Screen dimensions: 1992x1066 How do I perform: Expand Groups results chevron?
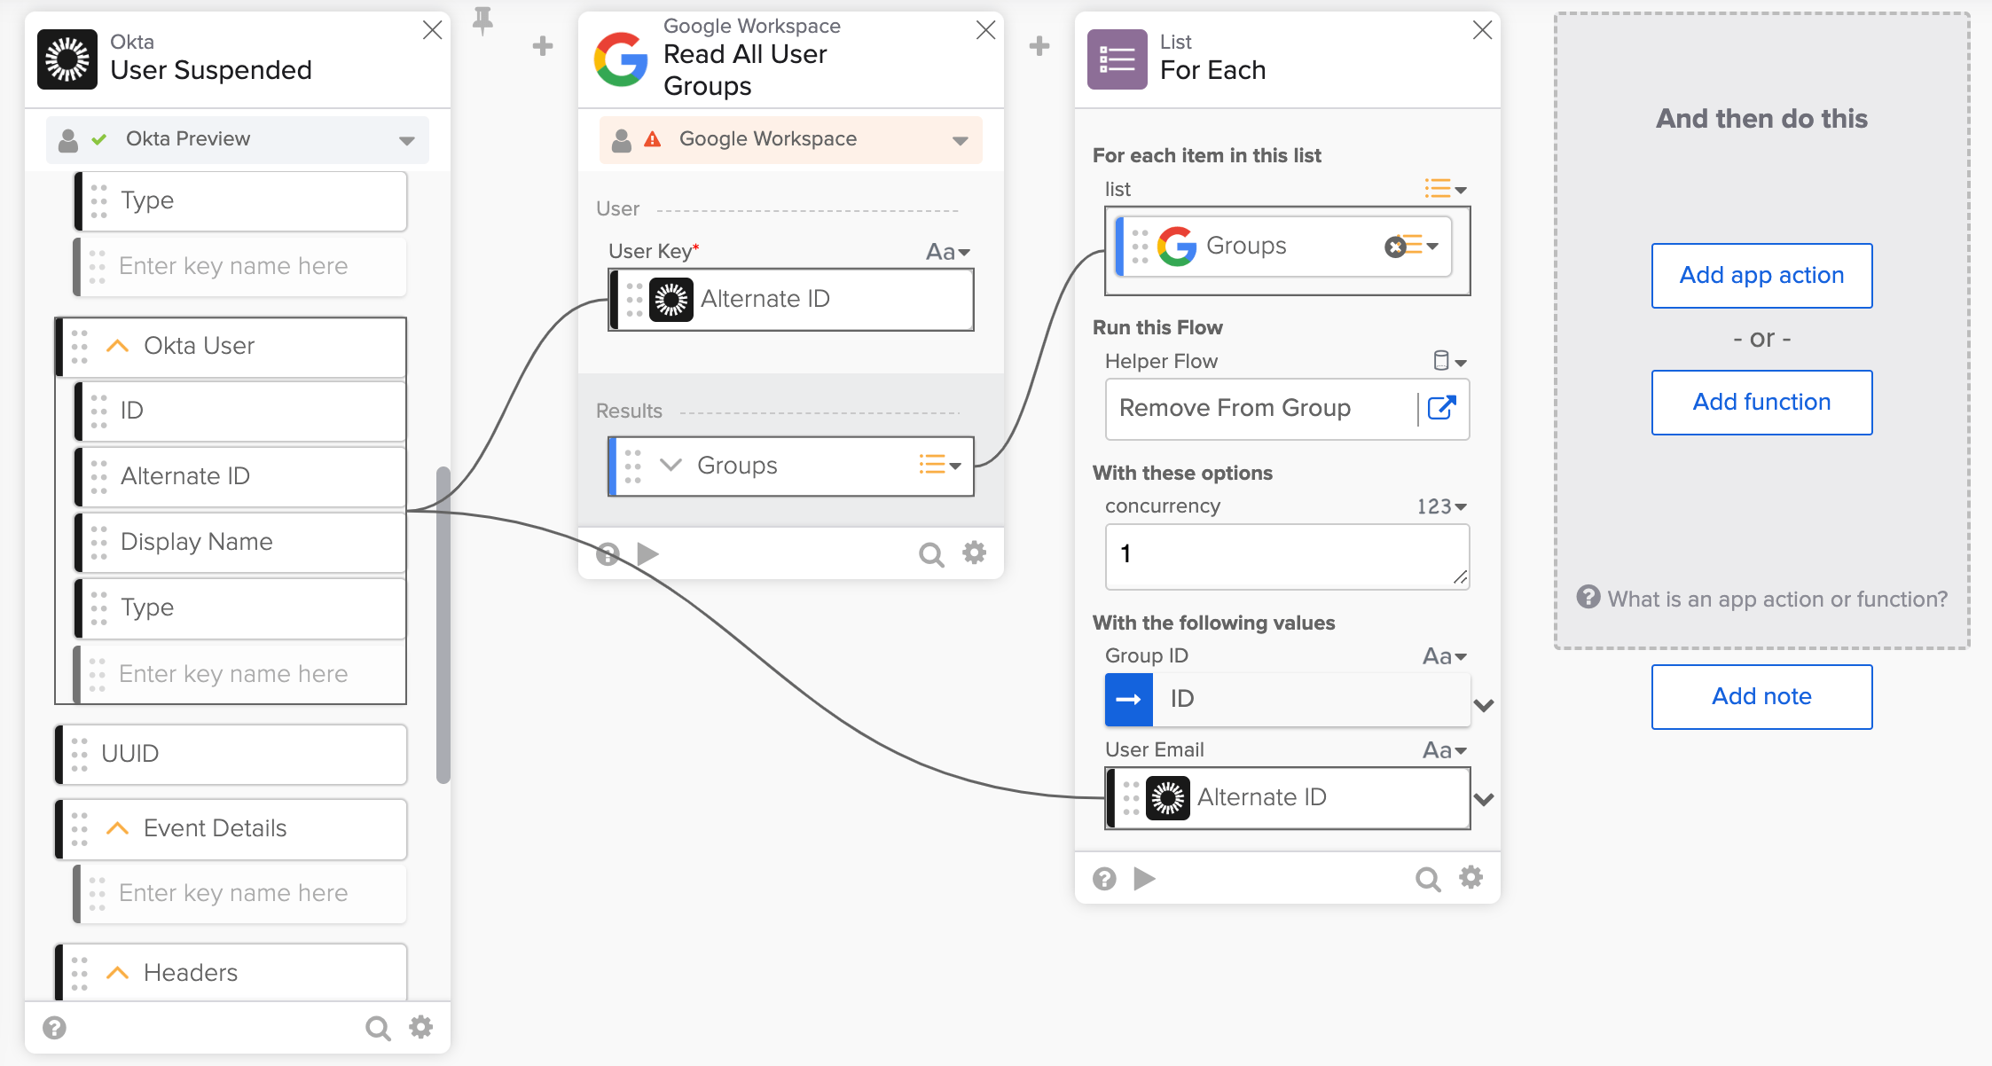tap(671, 466)
